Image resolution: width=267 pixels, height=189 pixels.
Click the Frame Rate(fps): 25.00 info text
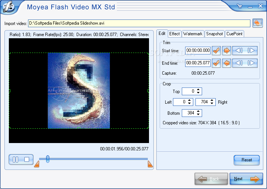coord(53,35)
